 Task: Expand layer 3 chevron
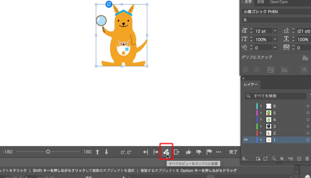[x=261, y=126]
